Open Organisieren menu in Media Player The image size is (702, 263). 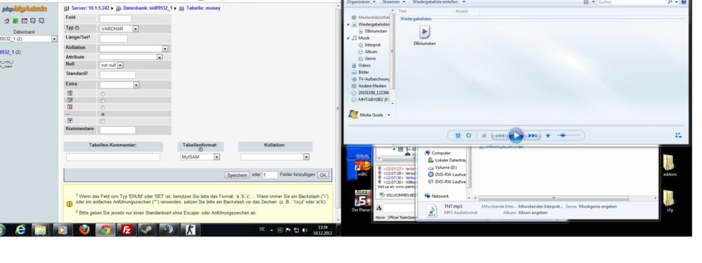[361, 2]
